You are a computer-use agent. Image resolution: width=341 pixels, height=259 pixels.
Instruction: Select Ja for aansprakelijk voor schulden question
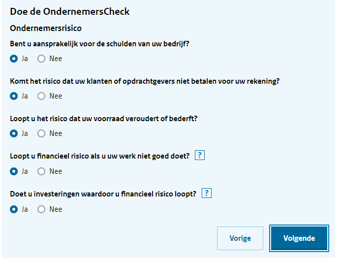14,59
